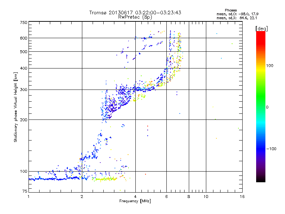Image resolution: width=285 pixels, height=214 pixels.
Task: Click the x-axis label '4'
Action: pyautogui.click(x=135, y=197)
